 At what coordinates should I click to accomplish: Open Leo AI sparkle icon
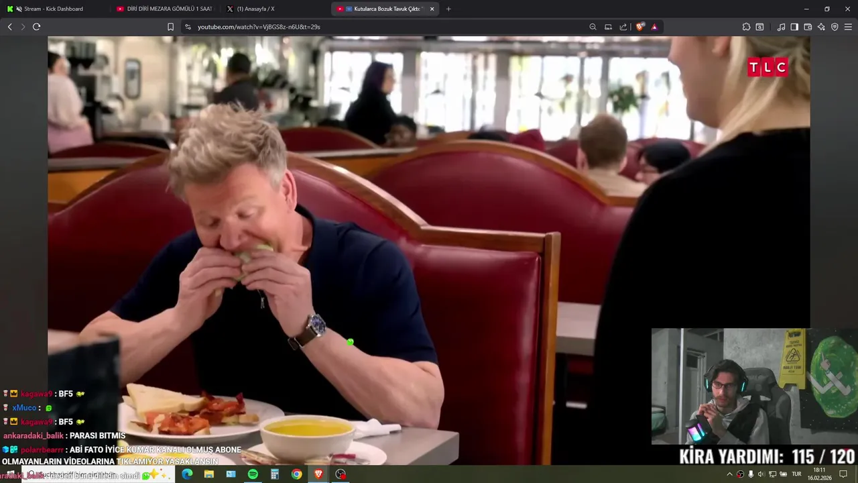(821, 27)
